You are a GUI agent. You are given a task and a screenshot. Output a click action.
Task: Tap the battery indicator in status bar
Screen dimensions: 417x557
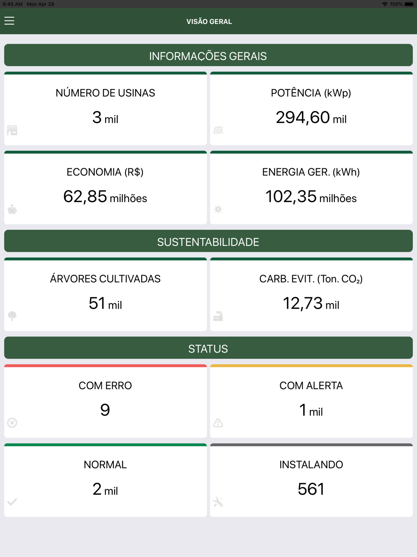point(409,4)
